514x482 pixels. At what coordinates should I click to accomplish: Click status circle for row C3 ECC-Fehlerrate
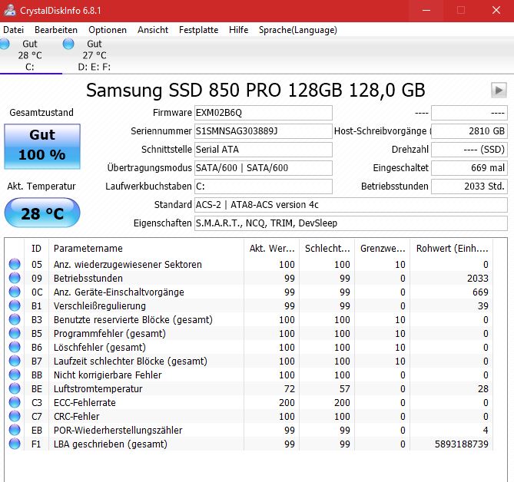click(x=15, y=402)
